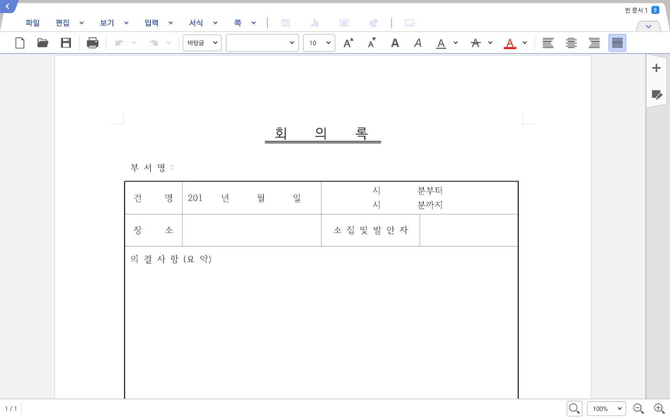Toggle bold formatting

(395, 43)
